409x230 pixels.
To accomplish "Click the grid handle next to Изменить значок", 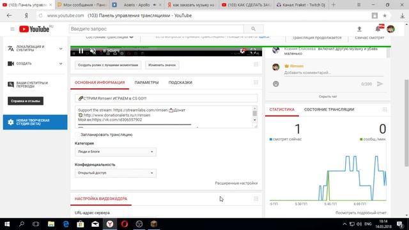I will [256, 65].
